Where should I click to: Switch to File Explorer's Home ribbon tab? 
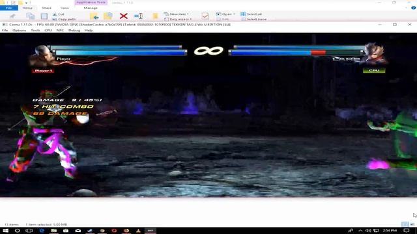point(27,8)
